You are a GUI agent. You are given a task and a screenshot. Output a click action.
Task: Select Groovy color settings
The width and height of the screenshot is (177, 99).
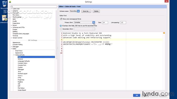pos(20,76)
